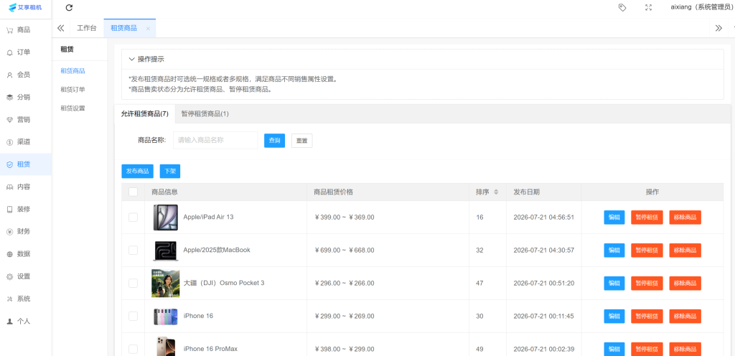The width and height of the screenshot is (735, 356).
Task: Click price ￥699.00 ~ ￥668.00 cell
Action: [345, 250]
